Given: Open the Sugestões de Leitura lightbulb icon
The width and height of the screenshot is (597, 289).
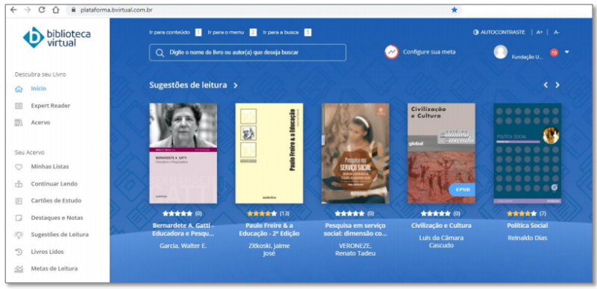Looking at the screenshot, I should [19, 235].
